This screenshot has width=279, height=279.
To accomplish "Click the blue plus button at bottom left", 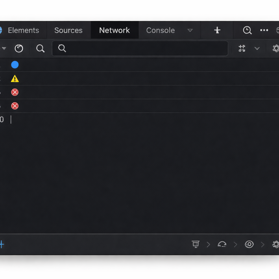I will pyautogui.click(x=2, y=244).
